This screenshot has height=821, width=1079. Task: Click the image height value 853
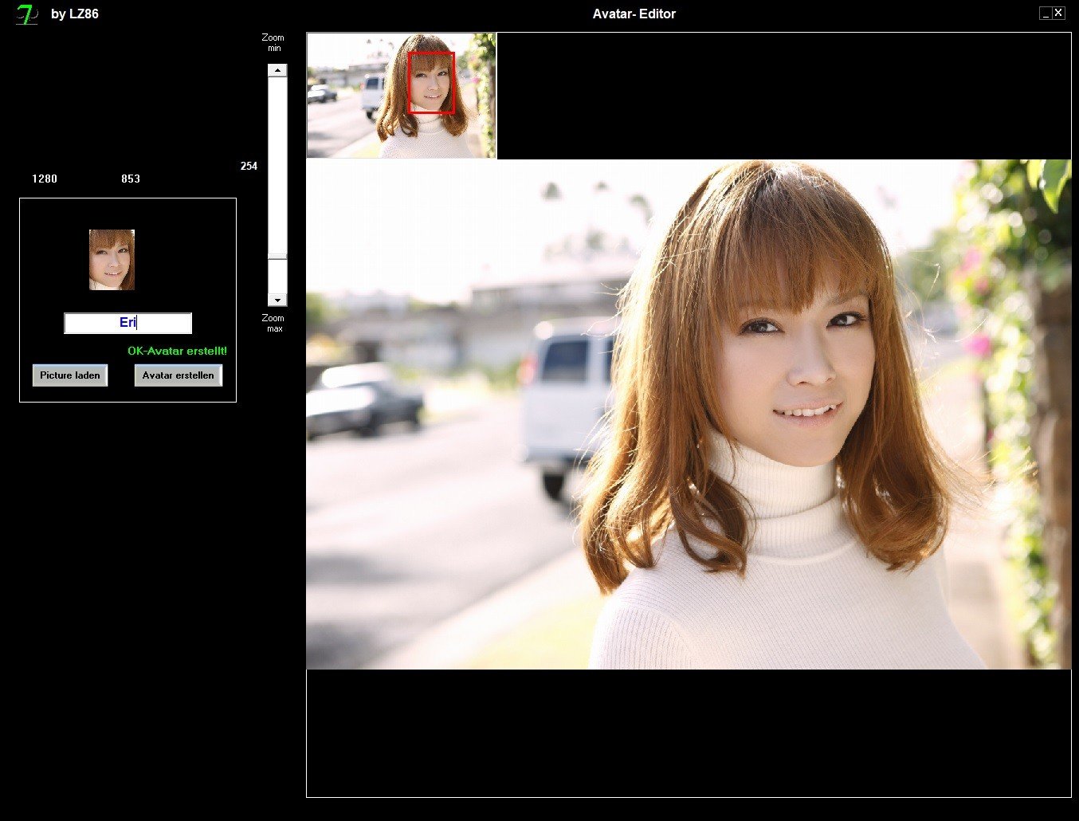point(131,179)
